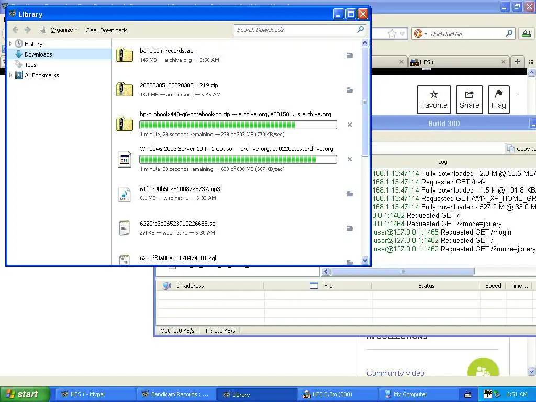Open containing folder for 6220fc3b06523910226688.sql
This screenshot has height=402, width=536.
[x=349, y=228]
